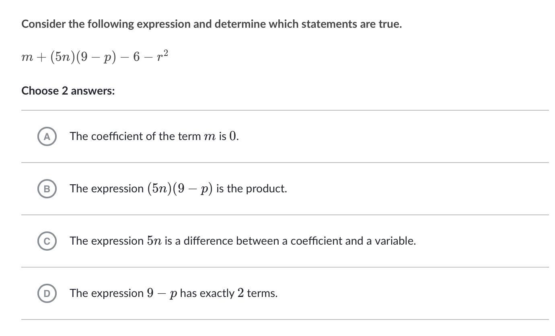
Task: Click the r² term in main expression
Action: point(162,56)
